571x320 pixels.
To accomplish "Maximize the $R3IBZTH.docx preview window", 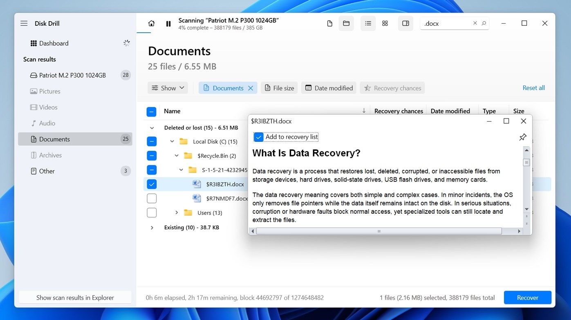I will [506, 121].
